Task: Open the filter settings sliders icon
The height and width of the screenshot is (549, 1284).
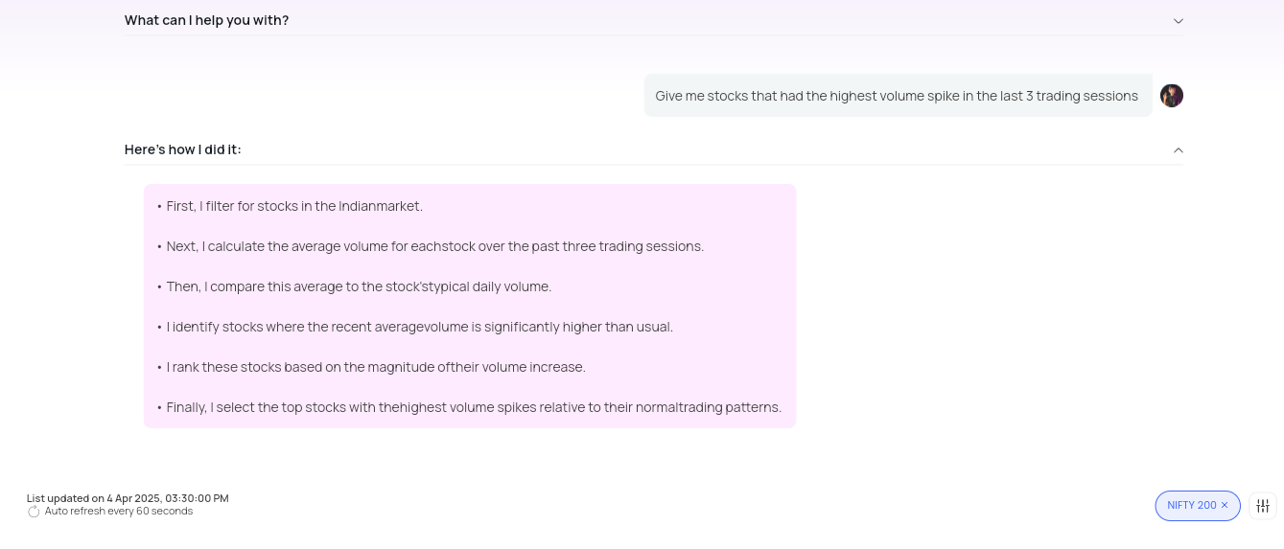Action: click(x=1262, y=506)
